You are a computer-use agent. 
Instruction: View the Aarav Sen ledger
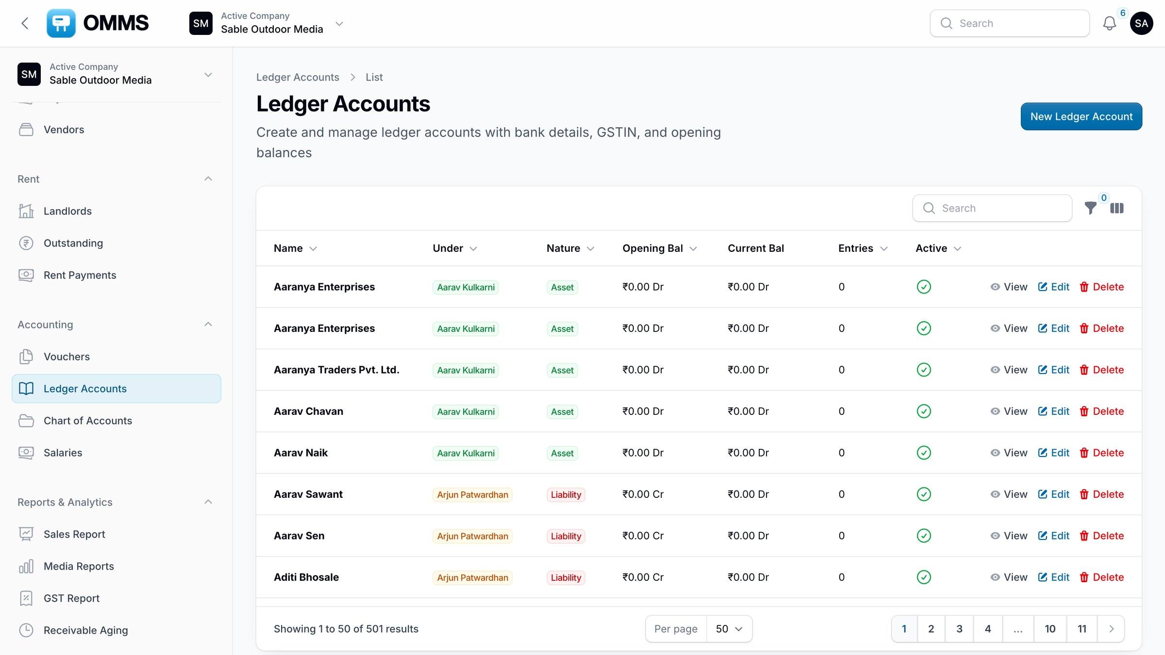pyautogui.click(x=1009, y=536)
